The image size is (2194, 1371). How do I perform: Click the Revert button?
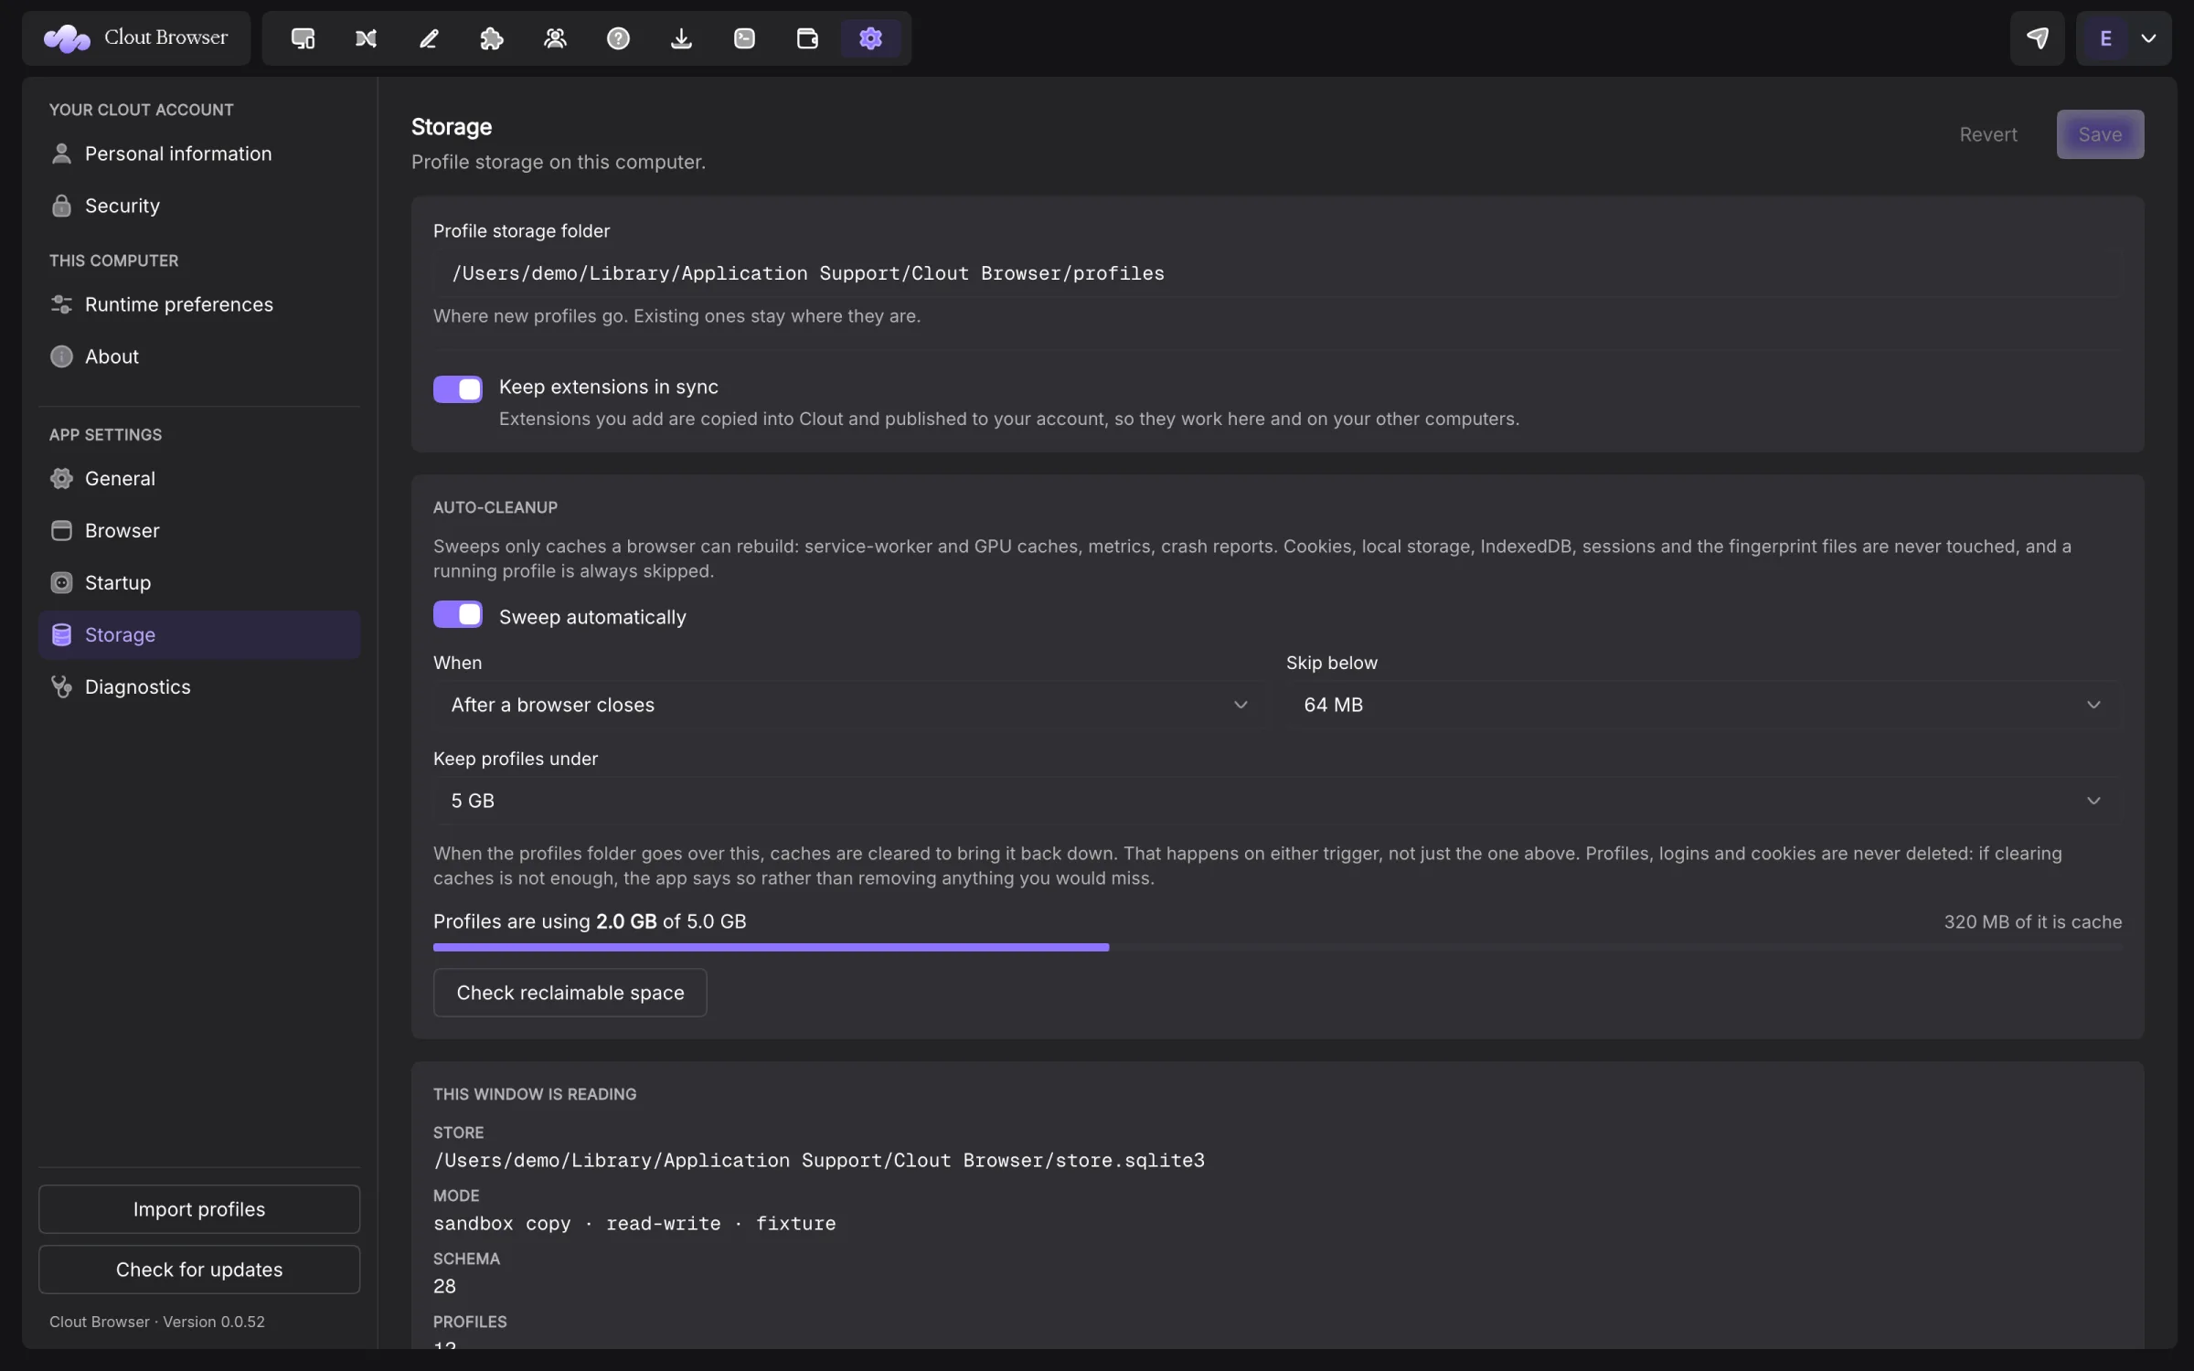coord(1987,134)
